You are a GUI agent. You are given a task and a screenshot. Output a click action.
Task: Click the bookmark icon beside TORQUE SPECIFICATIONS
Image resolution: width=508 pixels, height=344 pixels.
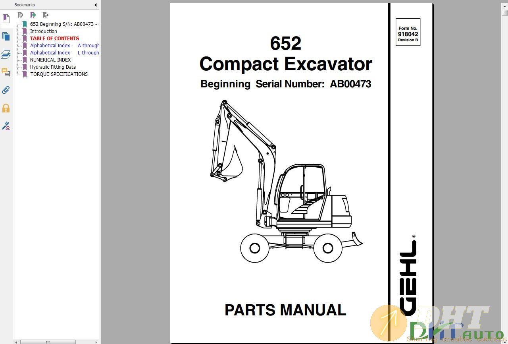25,74
